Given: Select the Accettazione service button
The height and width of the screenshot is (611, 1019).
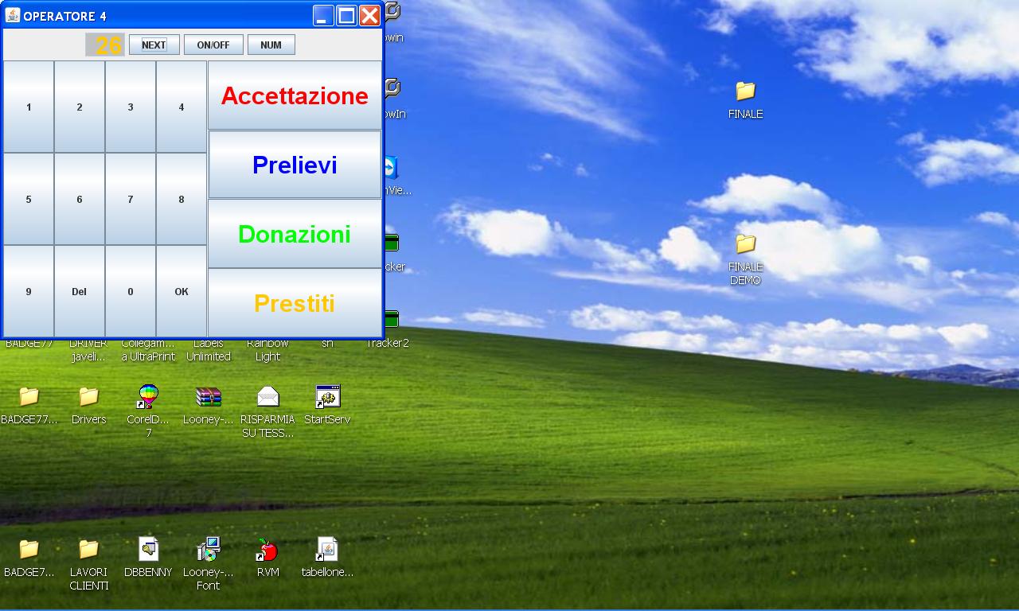Looking at the screenshot, I should (295, 95).
